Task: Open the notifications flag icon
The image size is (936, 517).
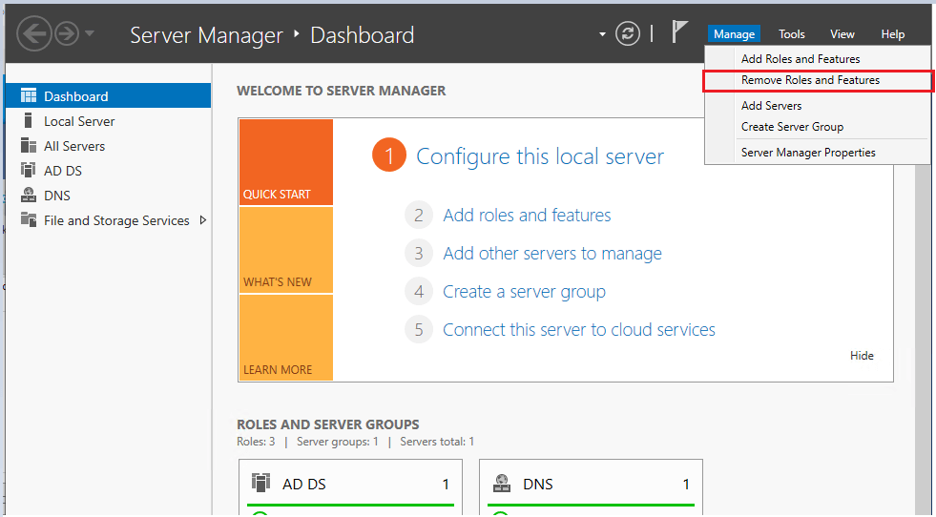Action: [x=678, y=32]
